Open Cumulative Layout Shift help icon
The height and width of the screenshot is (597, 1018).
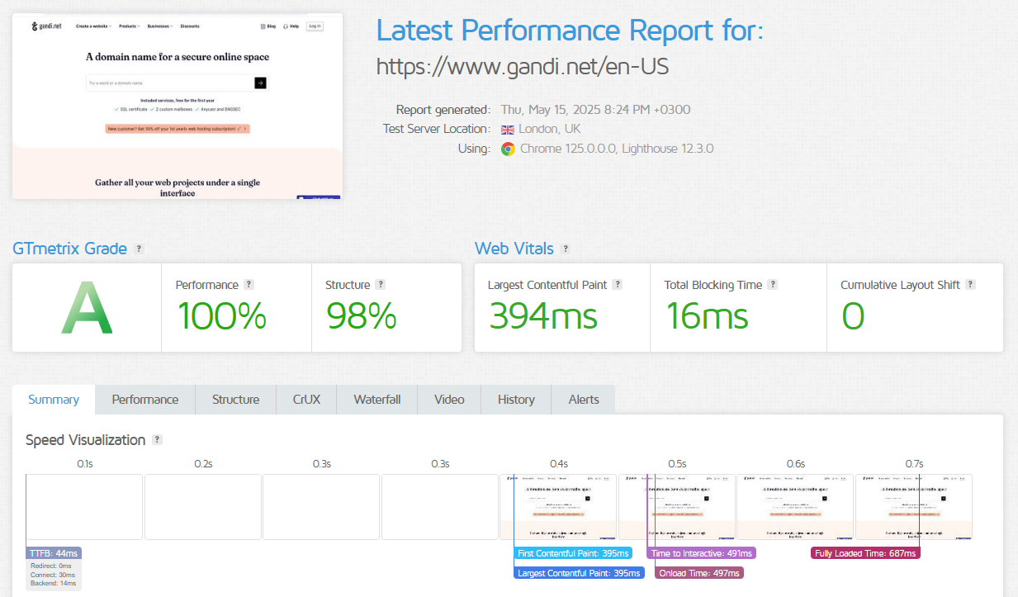coord(971,284)
